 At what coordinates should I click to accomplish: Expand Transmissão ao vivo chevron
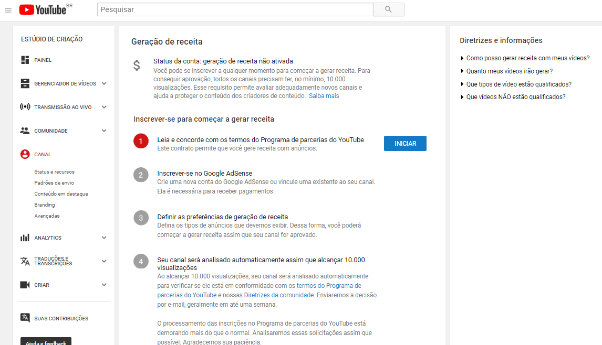point(104,107)
